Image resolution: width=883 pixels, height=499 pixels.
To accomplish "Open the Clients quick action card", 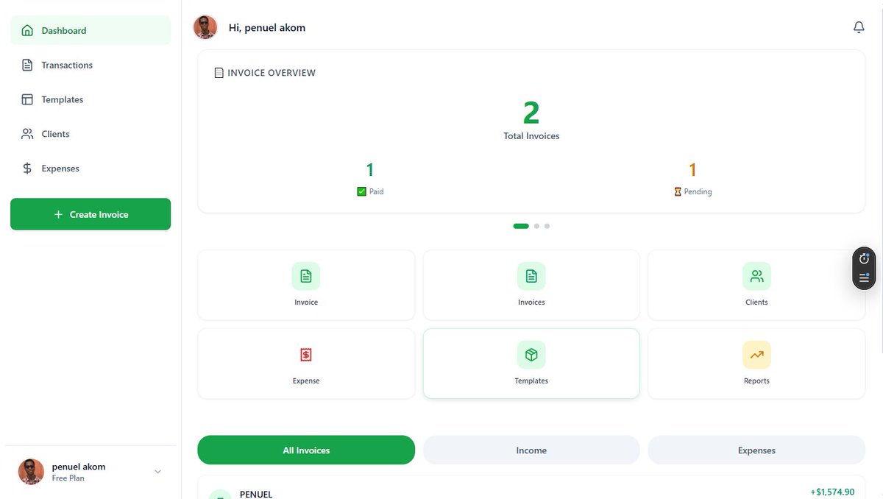I will (756, 285).
